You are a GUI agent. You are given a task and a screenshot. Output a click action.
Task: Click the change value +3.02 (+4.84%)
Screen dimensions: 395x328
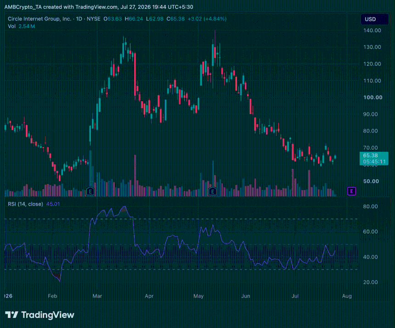point(207,19)
